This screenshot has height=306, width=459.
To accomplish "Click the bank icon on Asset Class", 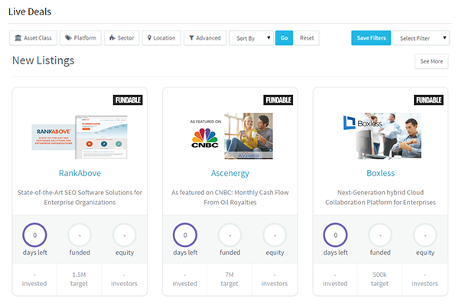I will [18, 37].
